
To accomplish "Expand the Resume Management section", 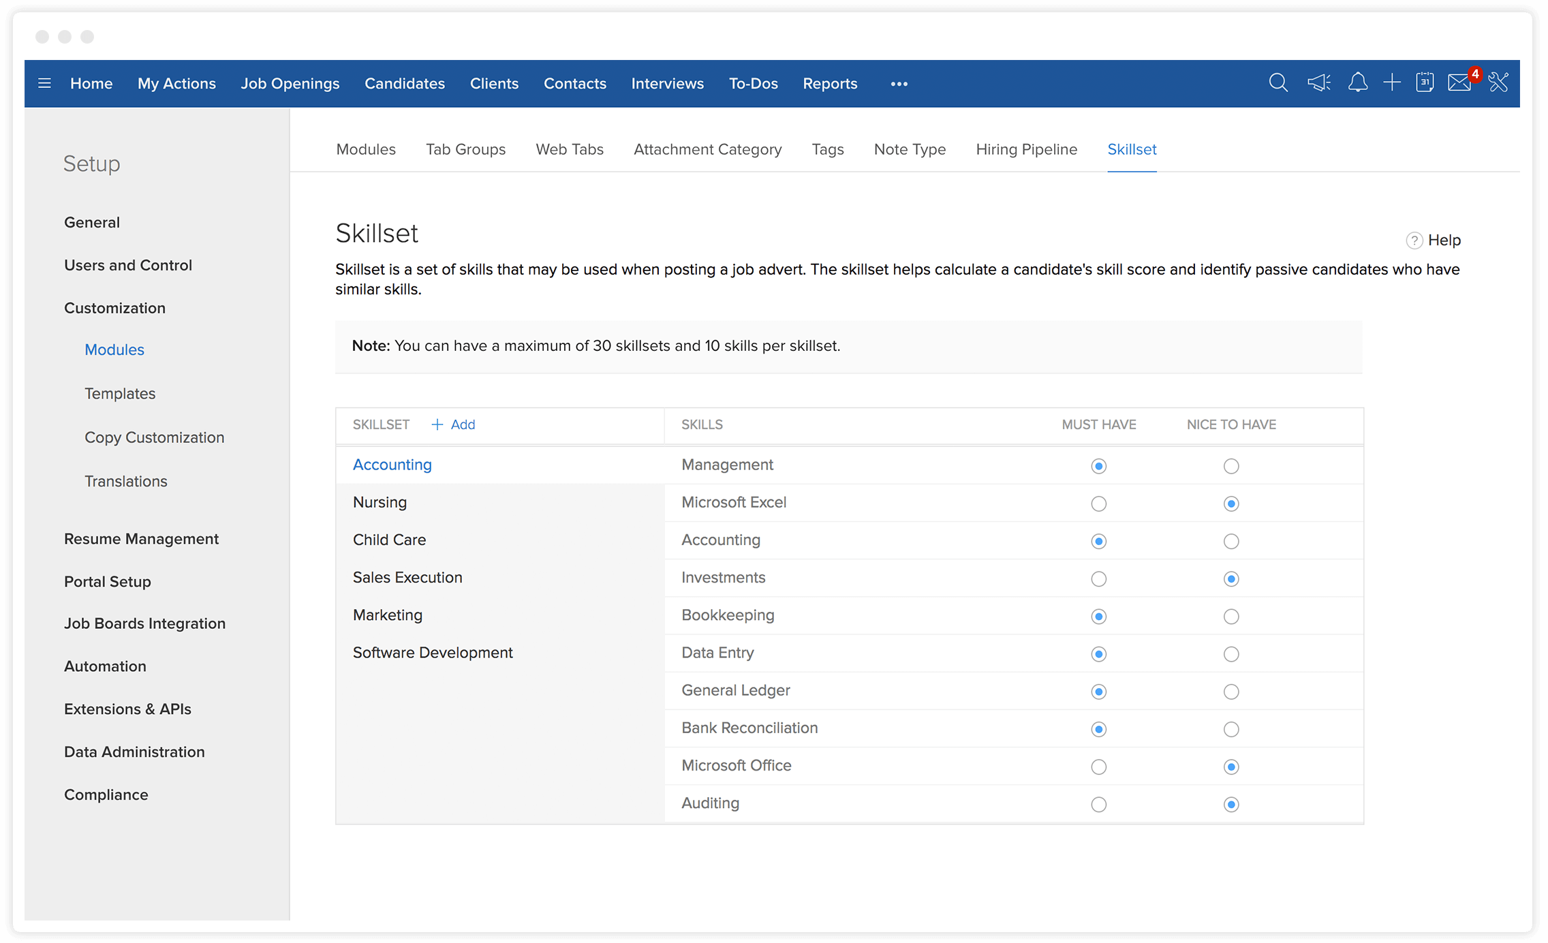I will (x=141, y=539).
